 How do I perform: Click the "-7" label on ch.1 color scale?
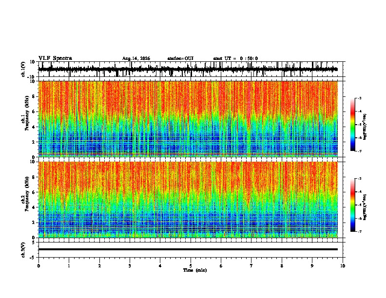[359, 151]
